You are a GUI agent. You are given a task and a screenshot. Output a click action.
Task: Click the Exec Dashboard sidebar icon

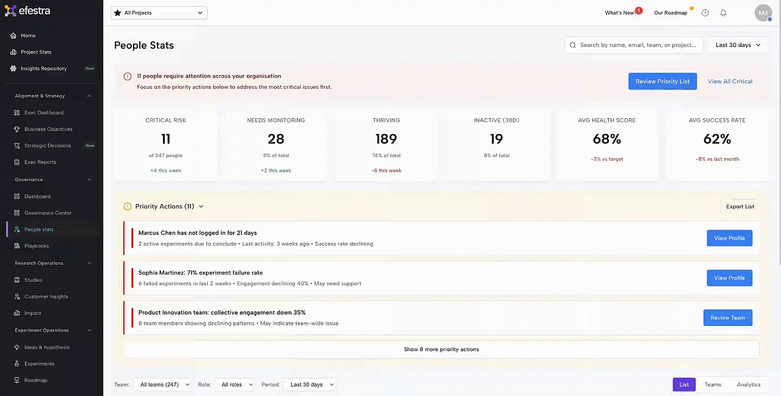[x=17, y=113]
